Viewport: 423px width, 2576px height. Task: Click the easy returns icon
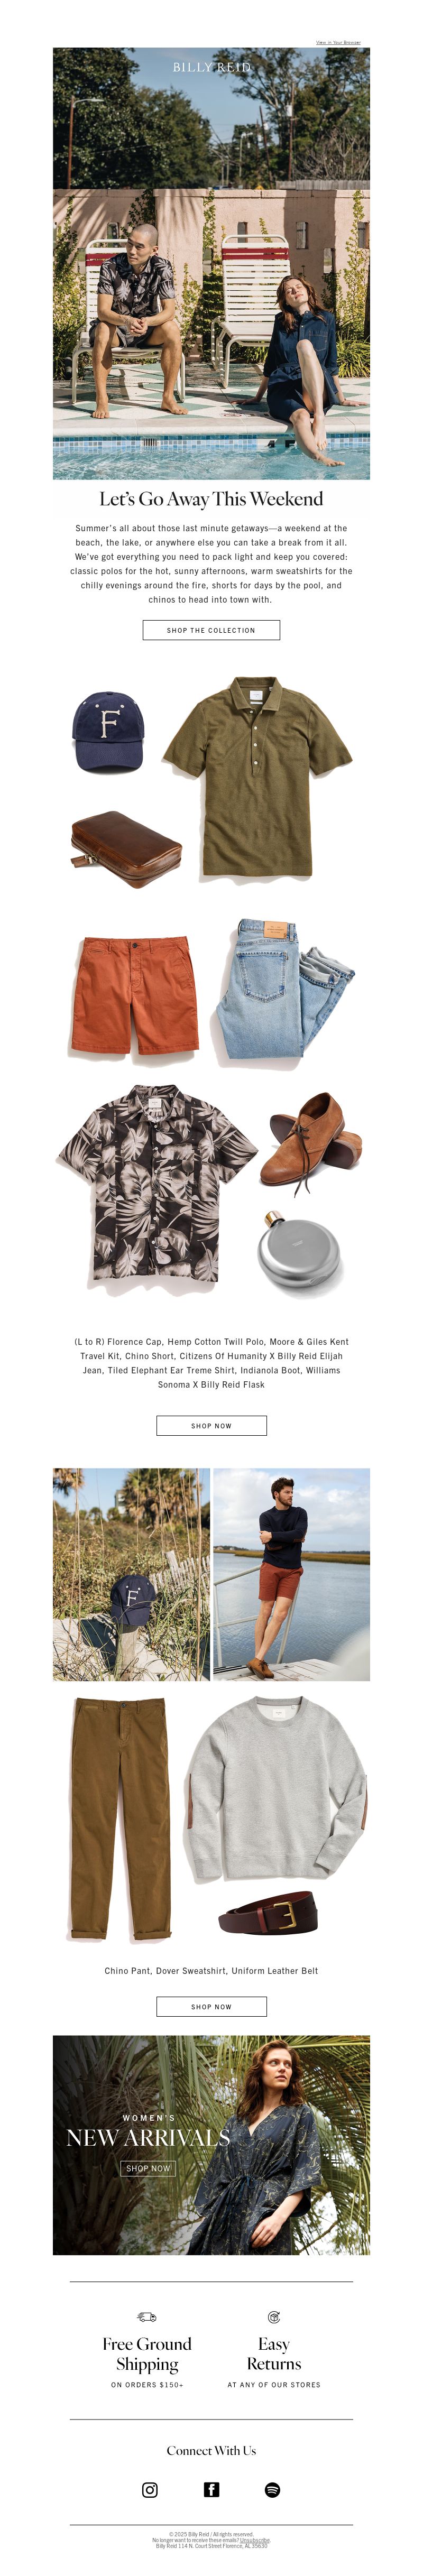point(274,2316)
